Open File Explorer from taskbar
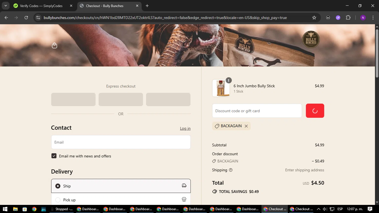This screenshot has width=379, height=213. [15, 209]
